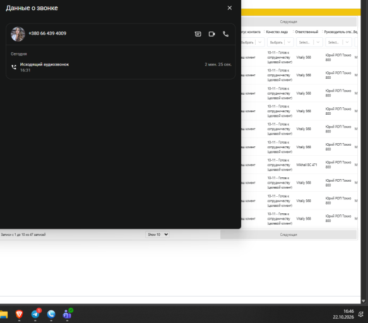This screenshot has height=323, width=368.
Task: Click the Сегодня date label
Action: pyautogui.click(x=18, y=54)
